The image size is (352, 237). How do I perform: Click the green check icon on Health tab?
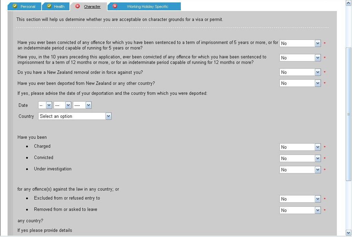49,6
